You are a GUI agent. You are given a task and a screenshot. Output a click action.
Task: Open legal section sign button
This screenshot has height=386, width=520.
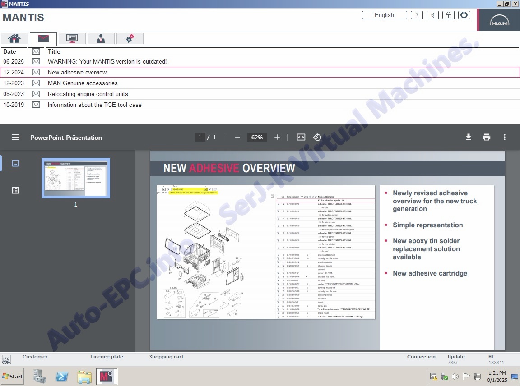[x=432, y=15]
